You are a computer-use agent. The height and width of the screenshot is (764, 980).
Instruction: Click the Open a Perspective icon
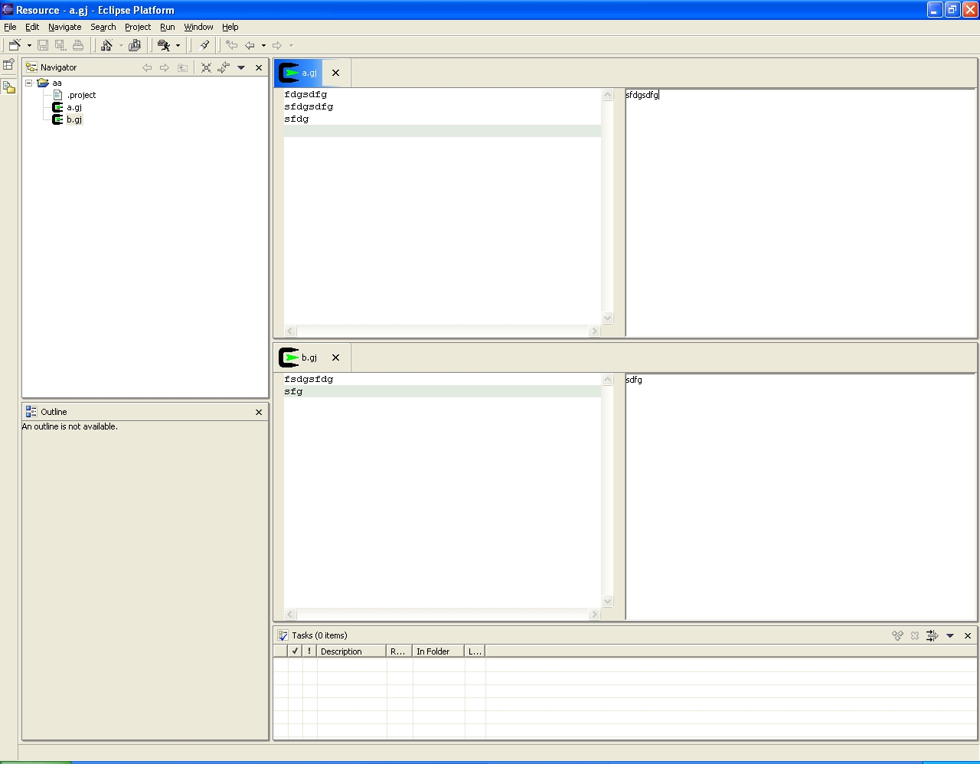8,65
